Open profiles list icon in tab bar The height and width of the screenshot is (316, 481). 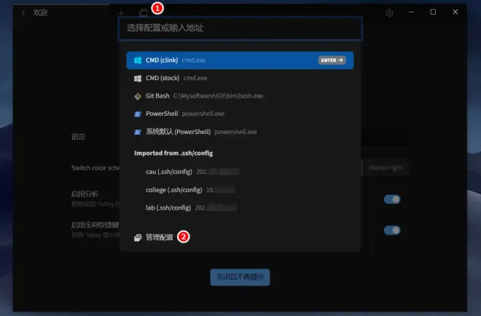[144, 13]
